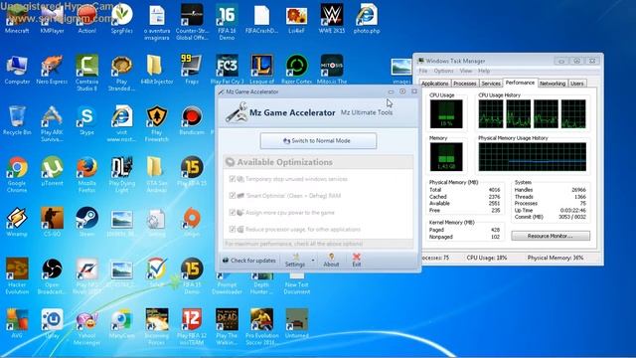636x358 pixels.
Task: Open the Play Firewatch shortcut
Action: (157, 123)
